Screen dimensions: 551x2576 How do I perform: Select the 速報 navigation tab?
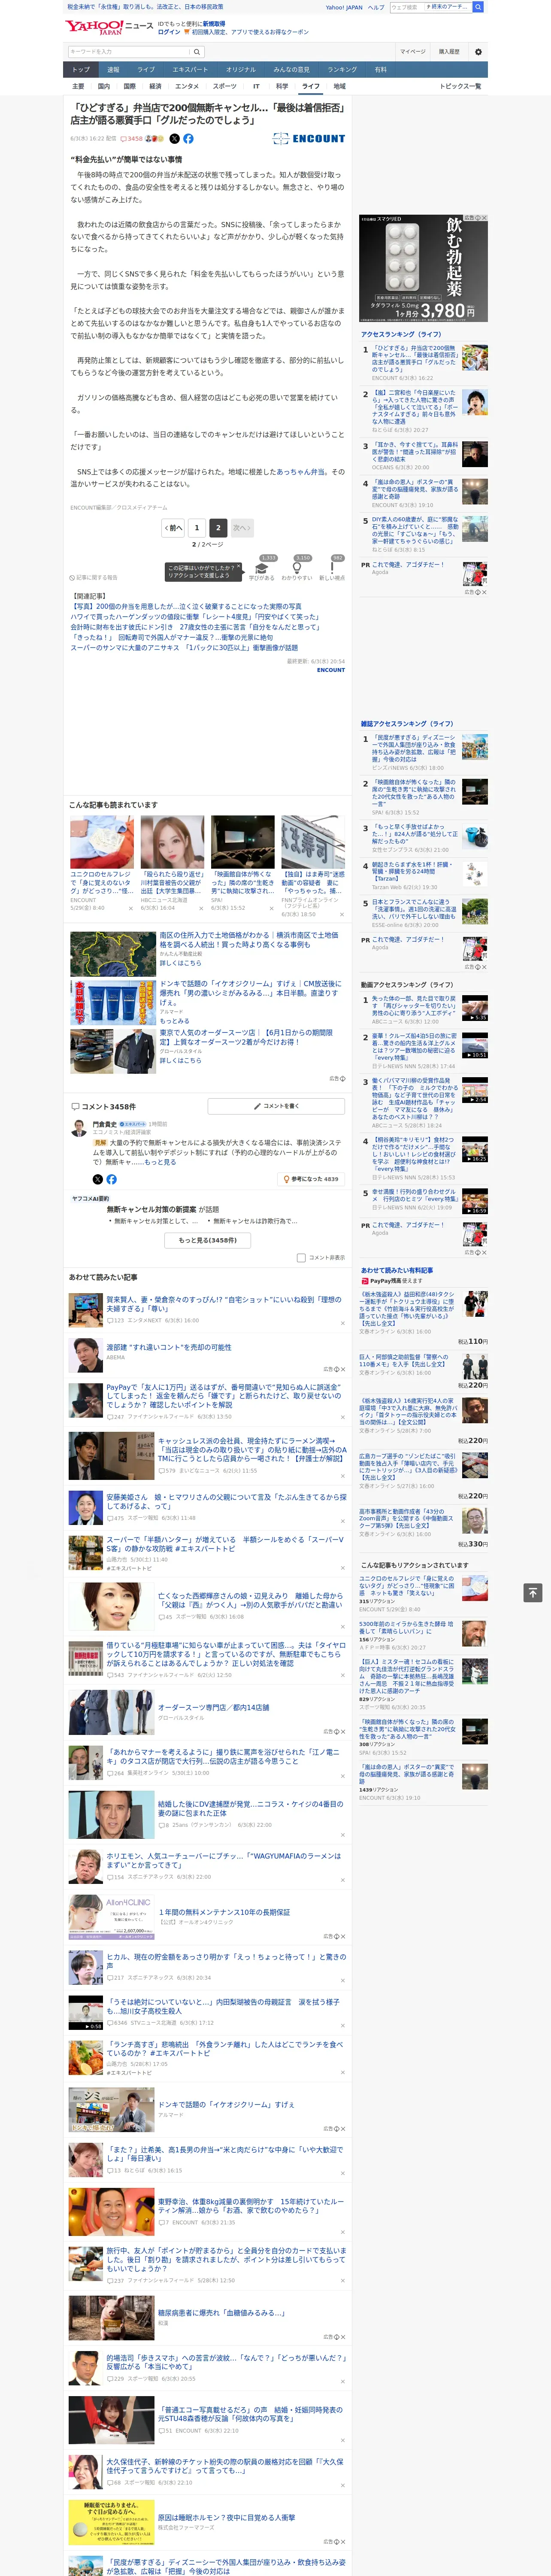tap(113, 70)
